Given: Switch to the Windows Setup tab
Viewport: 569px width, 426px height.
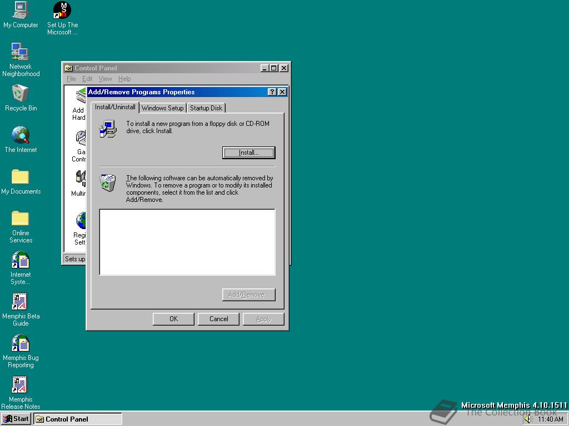Looking at the screenshot, I should coord(163,108).
